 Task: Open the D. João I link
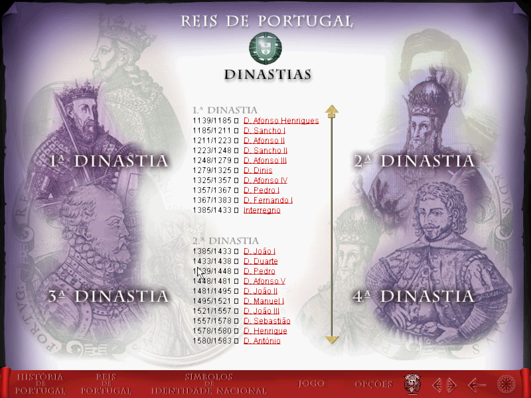click(x=260, y=251)
